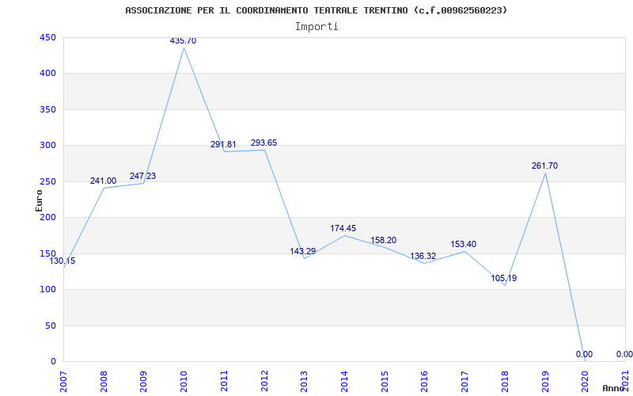Click the Anno x-axis label

[x=615, y=388]
